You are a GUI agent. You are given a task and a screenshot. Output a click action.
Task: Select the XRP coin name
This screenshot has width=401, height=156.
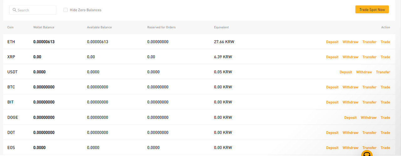click(x=11, y=57)
